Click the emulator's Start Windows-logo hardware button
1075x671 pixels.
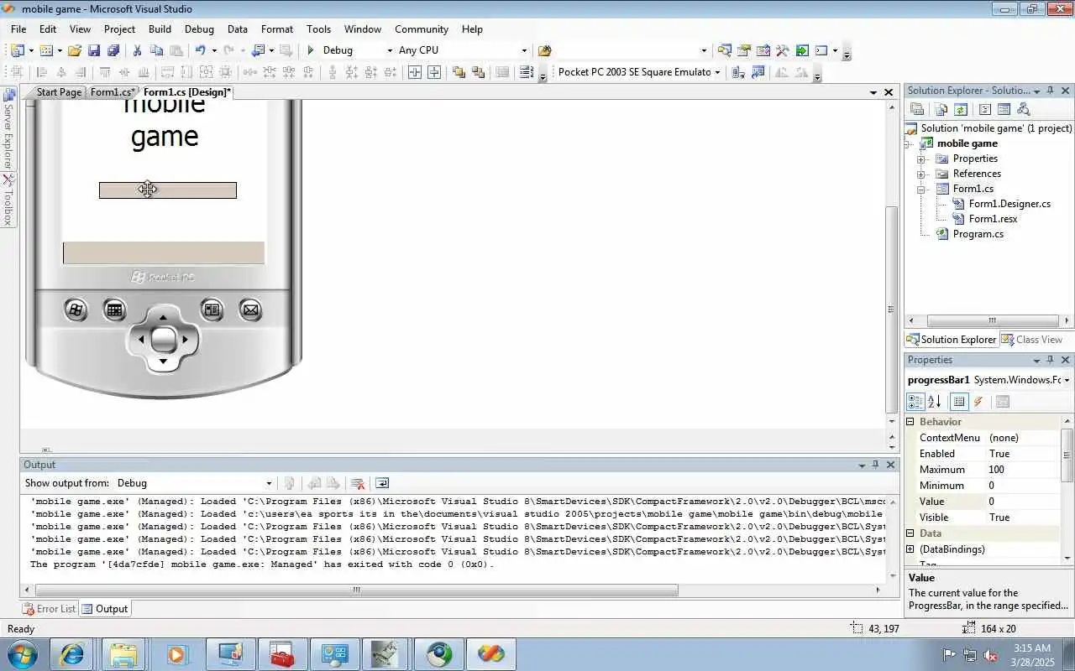point(76,310)
